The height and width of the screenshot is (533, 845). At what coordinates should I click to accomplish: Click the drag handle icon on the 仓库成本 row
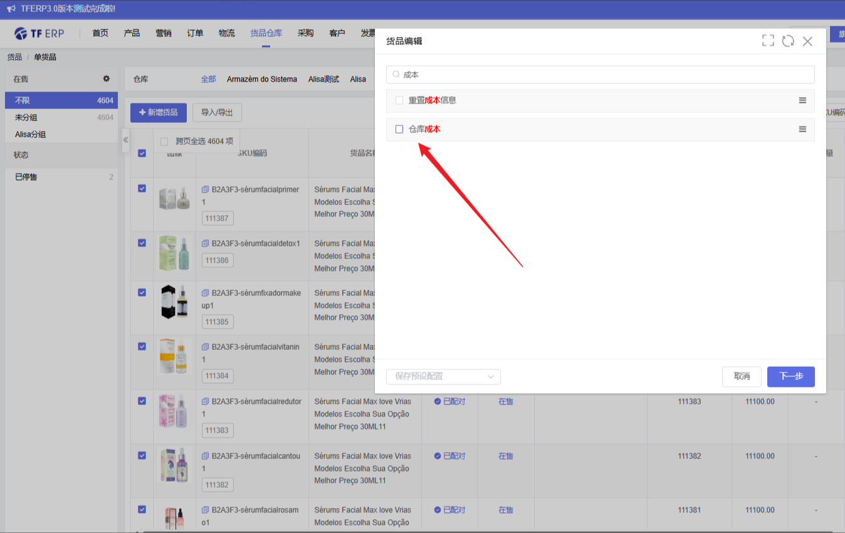tap(802, 129)
